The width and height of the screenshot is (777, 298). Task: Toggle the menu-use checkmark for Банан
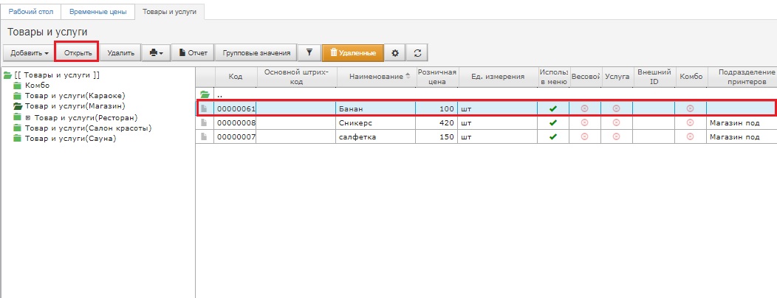(x=552, y=108)
